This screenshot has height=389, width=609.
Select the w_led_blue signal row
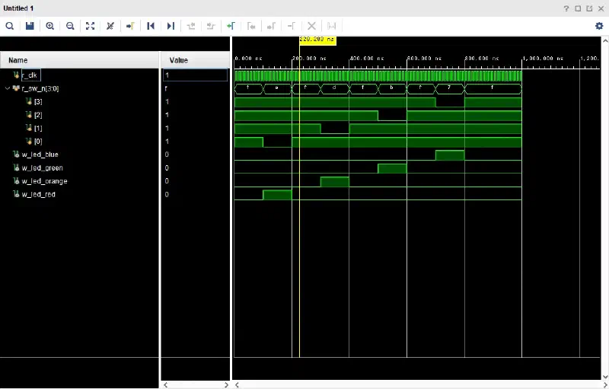tap(40, 155)
